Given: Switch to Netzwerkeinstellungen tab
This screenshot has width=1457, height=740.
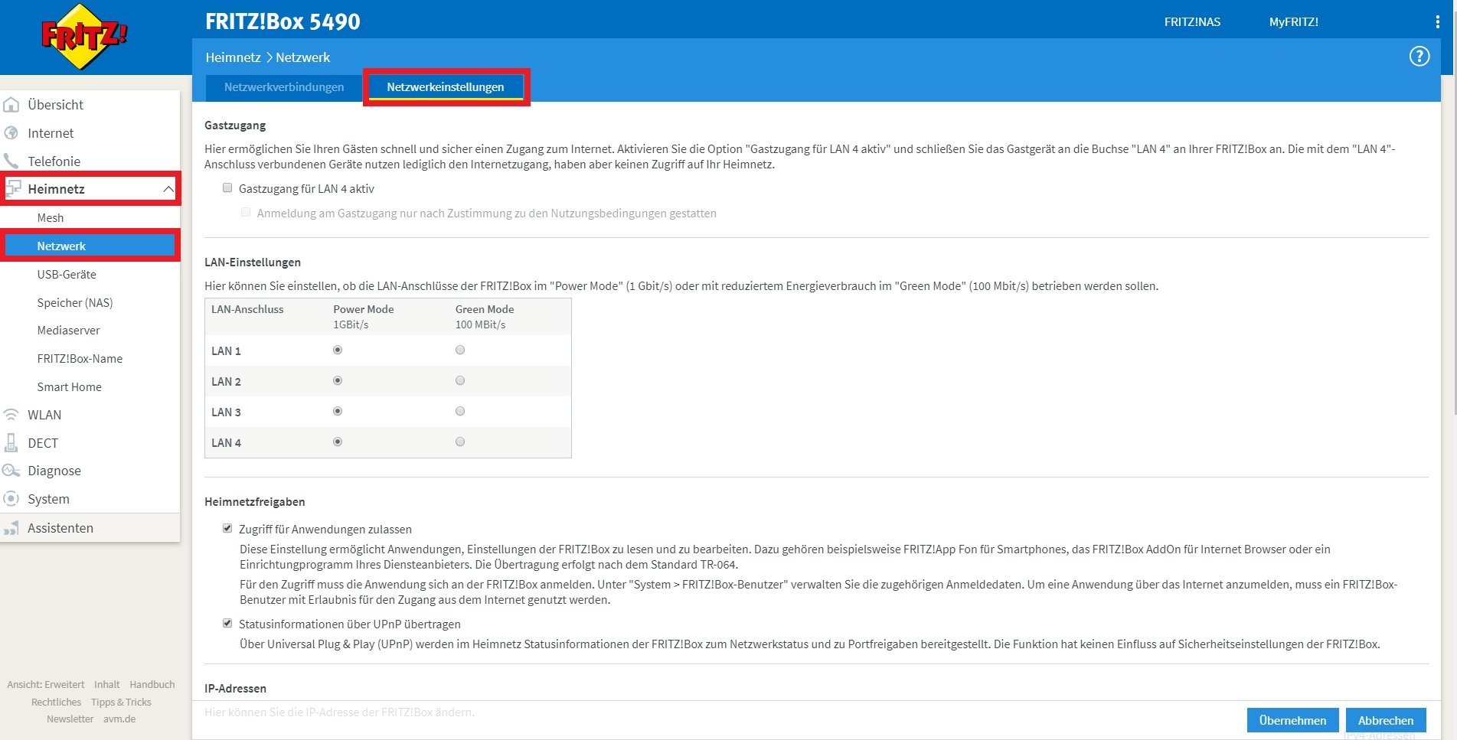Looking at the screenshot, I should [x=446, y=87].
